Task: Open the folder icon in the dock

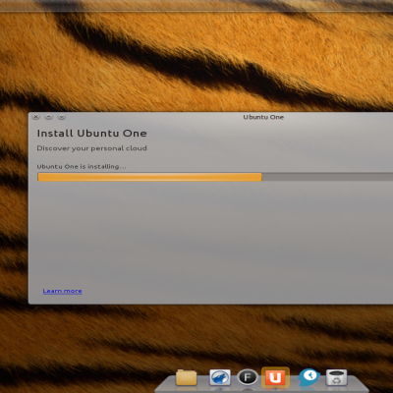Action: pos(186,377)
